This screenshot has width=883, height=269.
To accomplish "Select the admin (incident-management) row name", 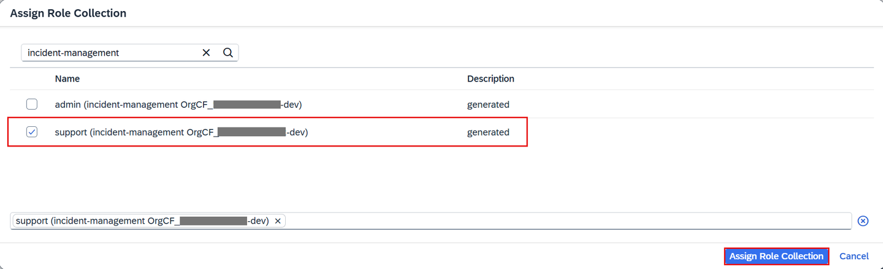I will pos(178,105).
